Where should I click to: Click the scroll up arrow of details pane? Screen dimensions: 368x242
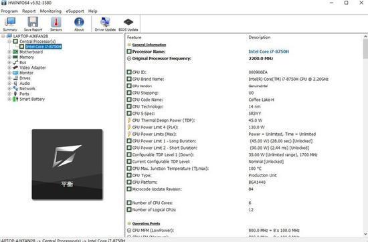365,37
